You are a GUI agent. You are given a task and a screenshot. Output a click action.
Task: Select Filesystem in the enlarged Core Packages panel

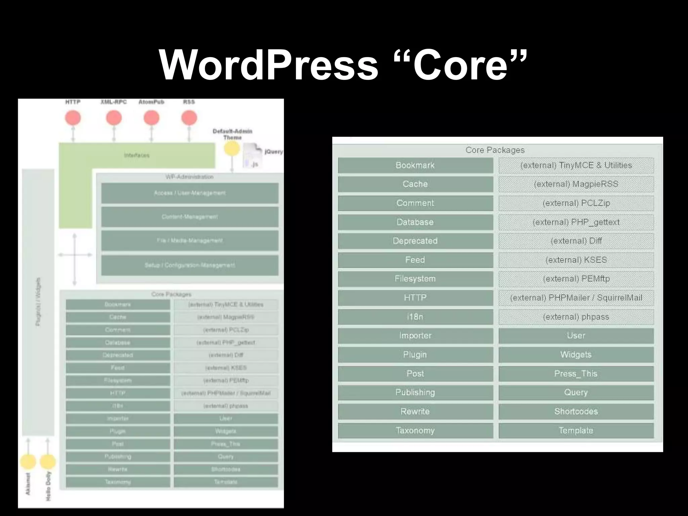pos(416,279)
